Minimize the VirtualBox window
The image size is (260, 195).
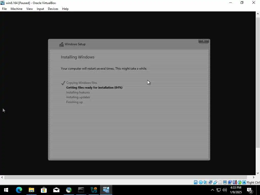click(x=231, y=3)
